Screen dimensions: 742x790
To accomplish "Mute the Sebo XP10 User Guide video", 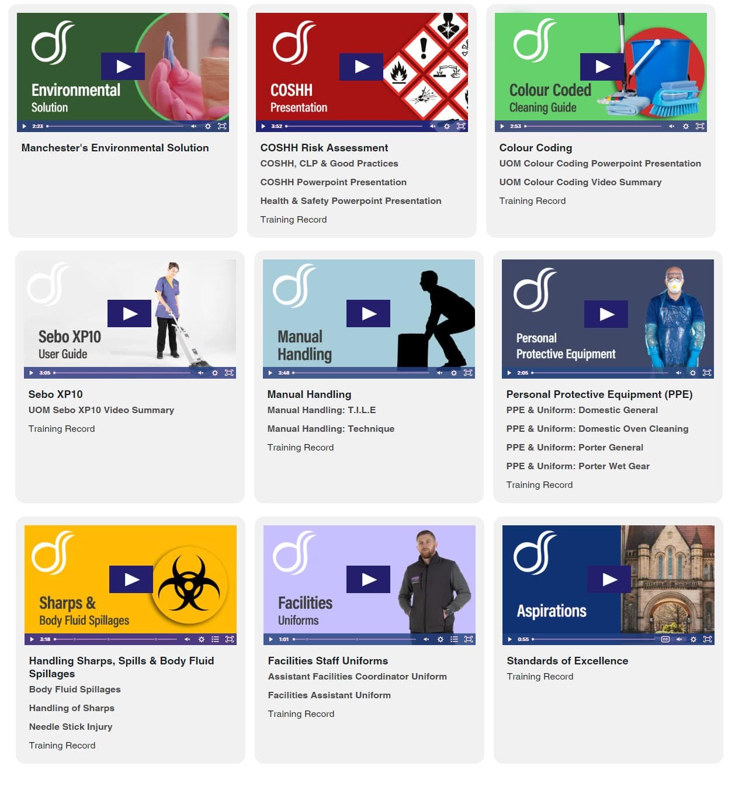I will pos(200,373).
